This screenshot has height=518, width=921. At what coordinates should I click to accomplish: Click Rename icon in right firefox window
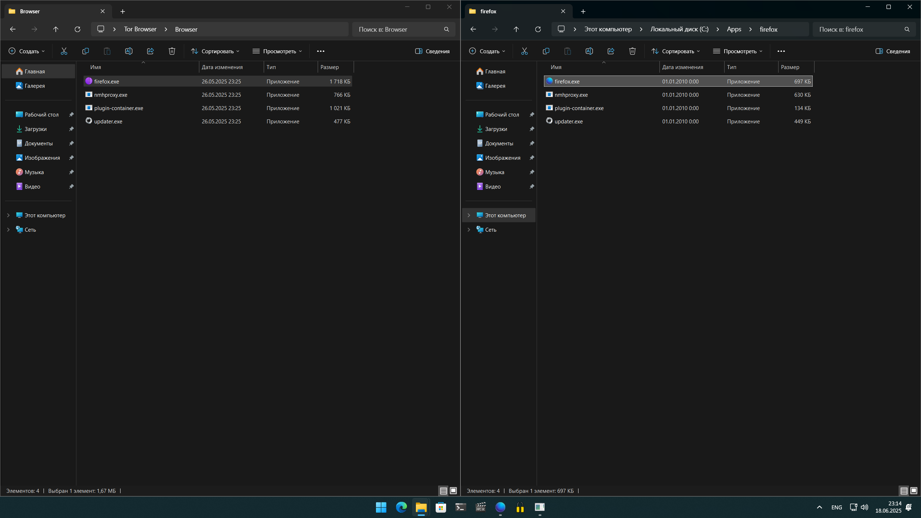pyautogui.click(x=589, y=51)
